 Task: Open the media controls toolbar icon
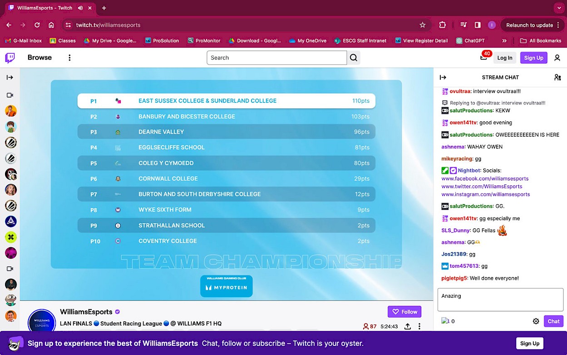(x=463, y=25)
